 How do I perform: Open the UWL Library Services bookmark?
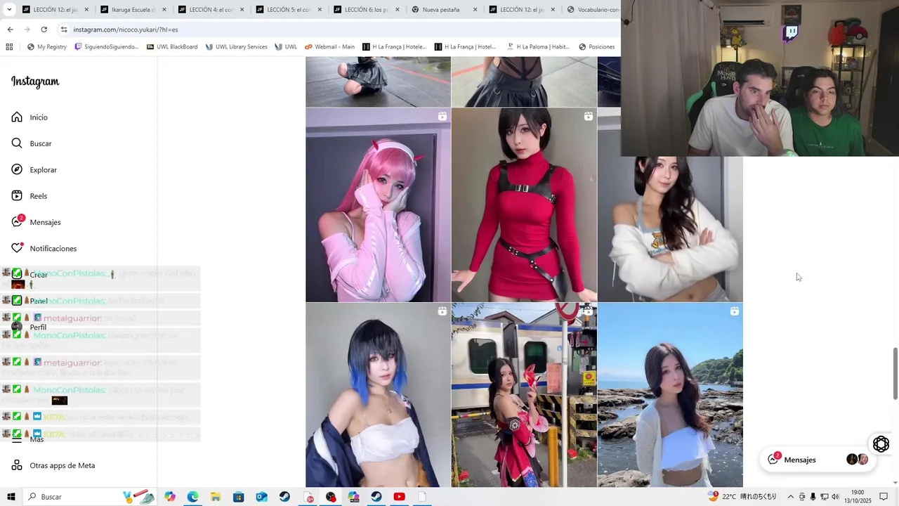point(237,47)
